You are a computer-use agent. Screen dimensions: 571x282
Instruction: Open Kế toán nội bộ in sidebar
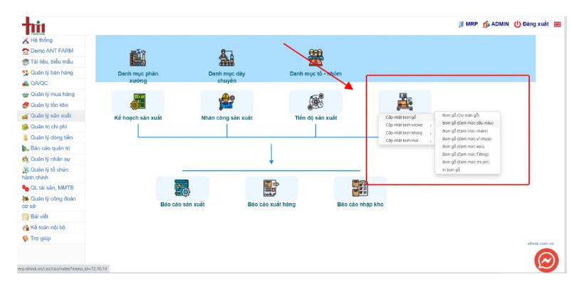pos(51,228)
